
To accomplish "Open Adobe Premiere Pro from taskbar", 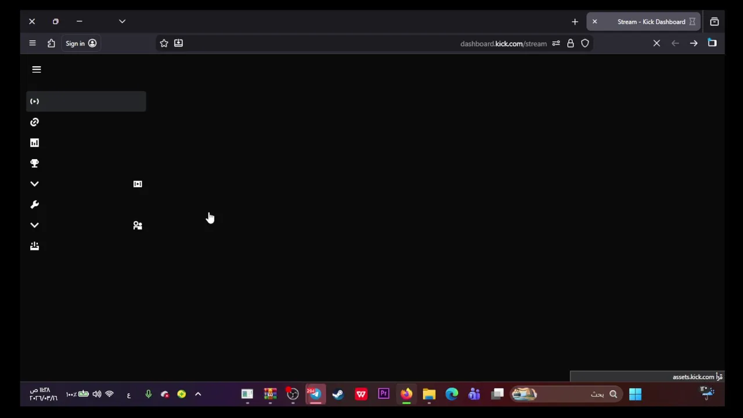I will pos(384,395).
